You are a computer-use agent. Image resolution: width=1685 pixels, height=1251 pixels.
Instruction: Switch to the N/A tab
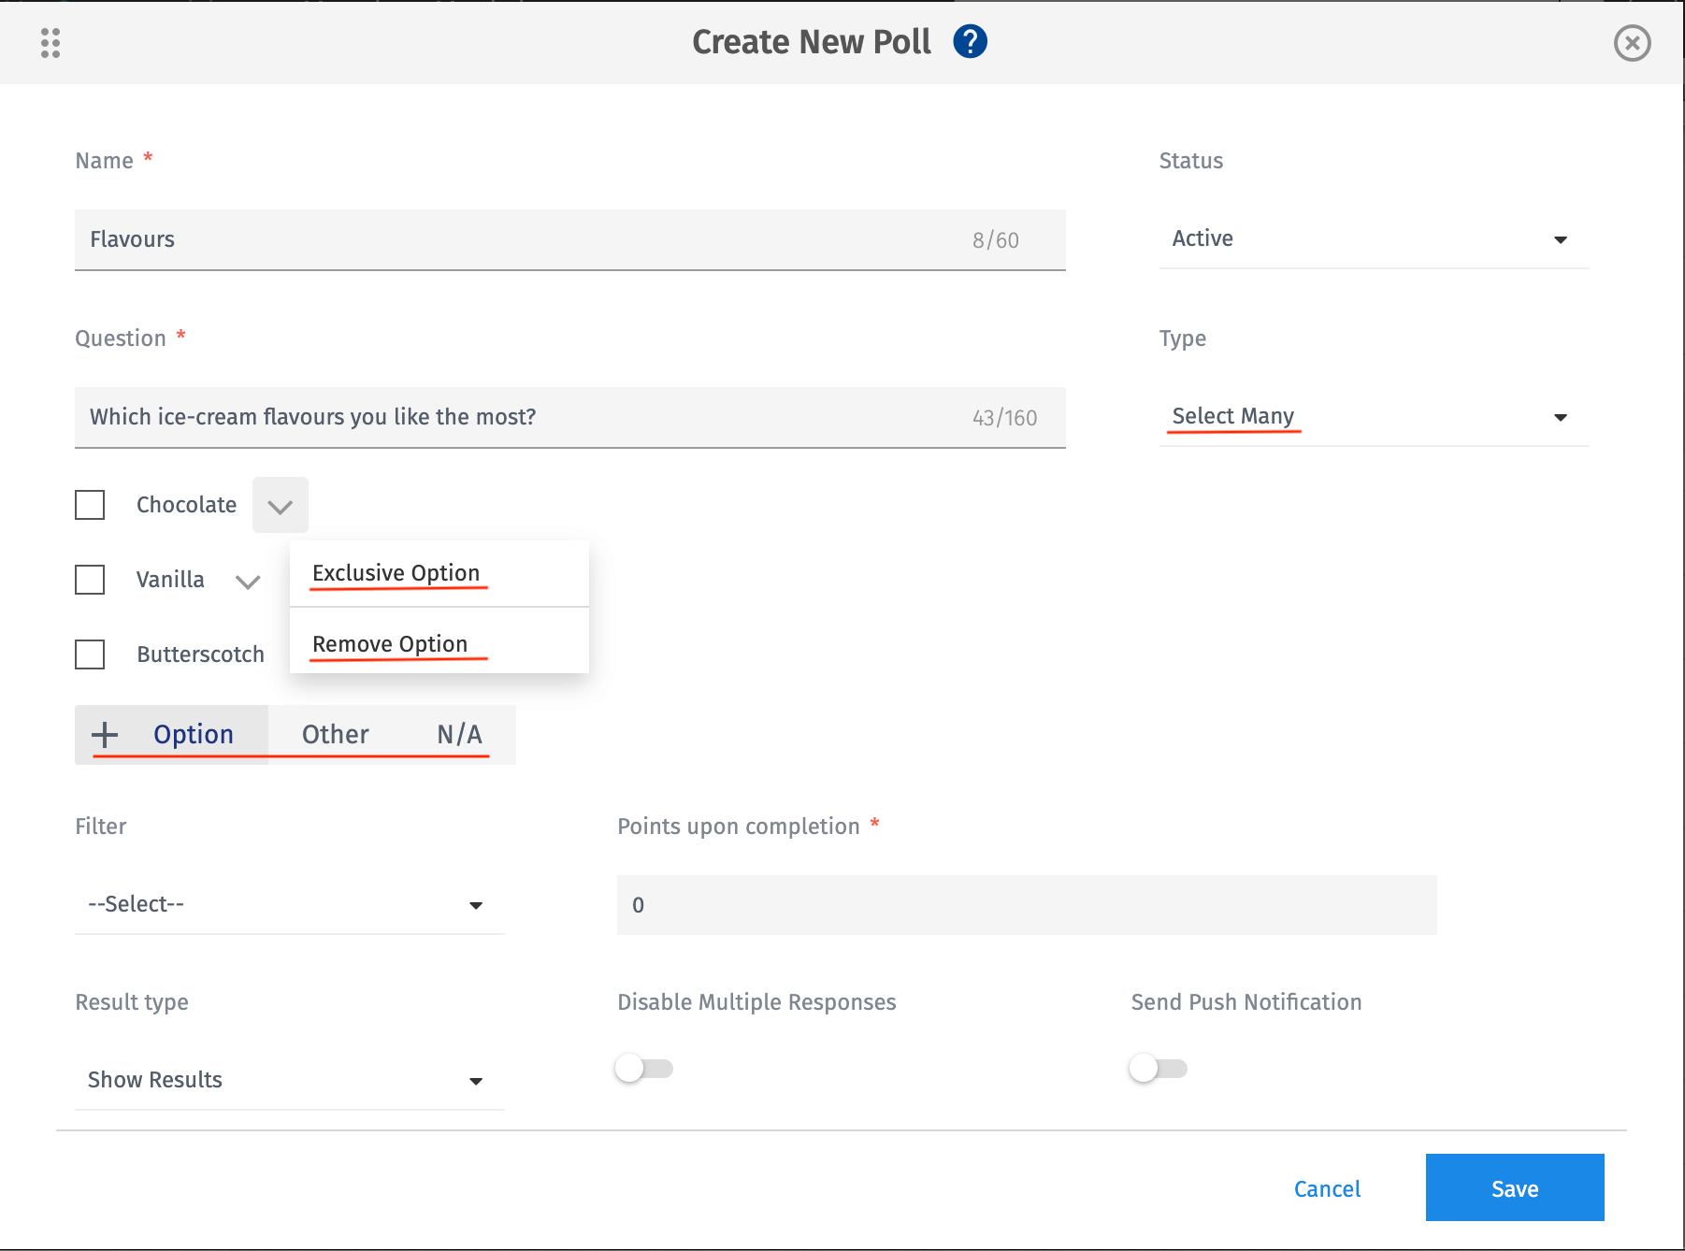459,735
